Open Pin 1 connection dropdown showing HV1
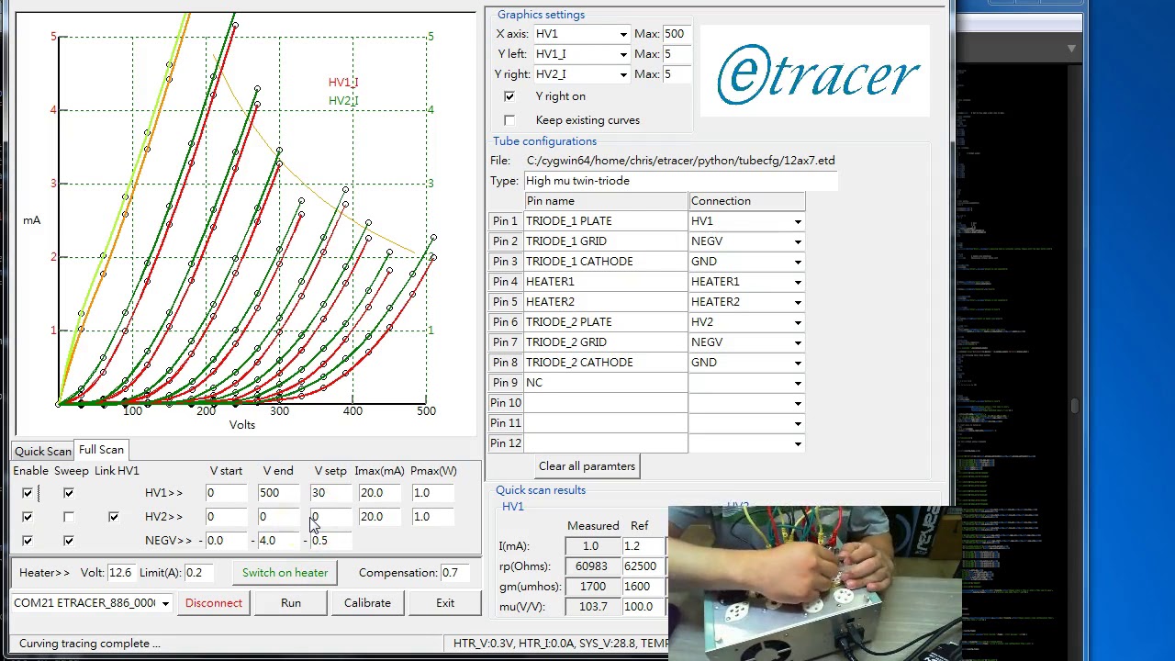The height and width of the screenshot is (661, 1175). [747, 221]
